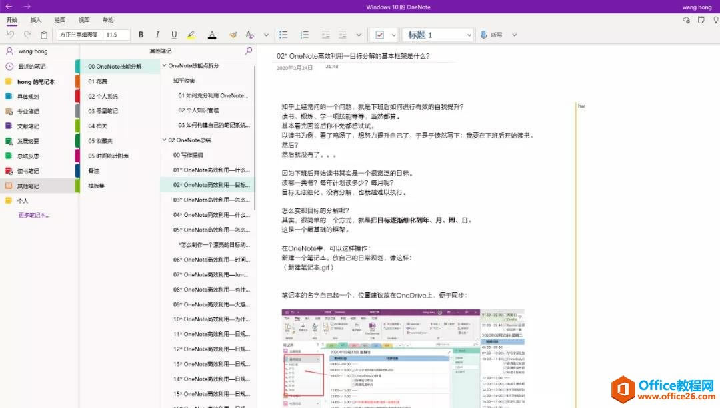Viewport: 720px width, 408px height.
Task: Select the font color swatch
Action: (x=212, y=35)
